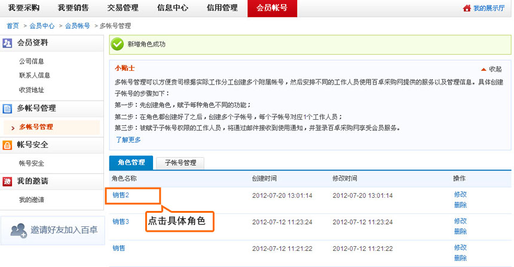Click the 帐号安全 lock icon
Viewport: 514px width, 267px height.
tap(8, 145)
